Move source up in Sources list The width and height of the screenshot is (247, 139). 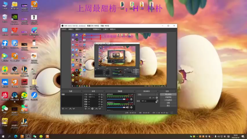pyautogui.click(x=96, y=109)
